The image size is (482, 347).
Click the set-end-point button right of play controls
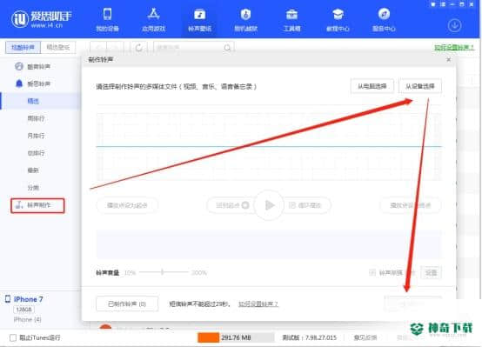pos(411,205)
